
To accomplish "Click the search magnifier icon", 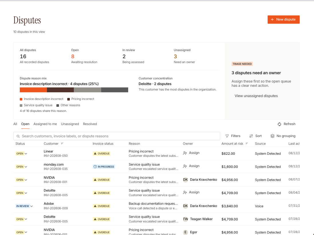I will [18, 136].
